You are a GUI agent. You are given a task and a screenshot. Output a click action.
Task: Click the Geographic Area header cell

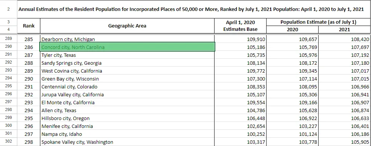(127, 26)
